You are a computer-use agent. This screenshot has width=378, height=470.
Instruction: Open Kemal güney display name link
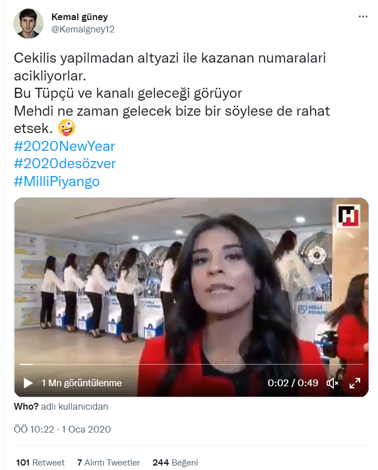pos(79,17)
